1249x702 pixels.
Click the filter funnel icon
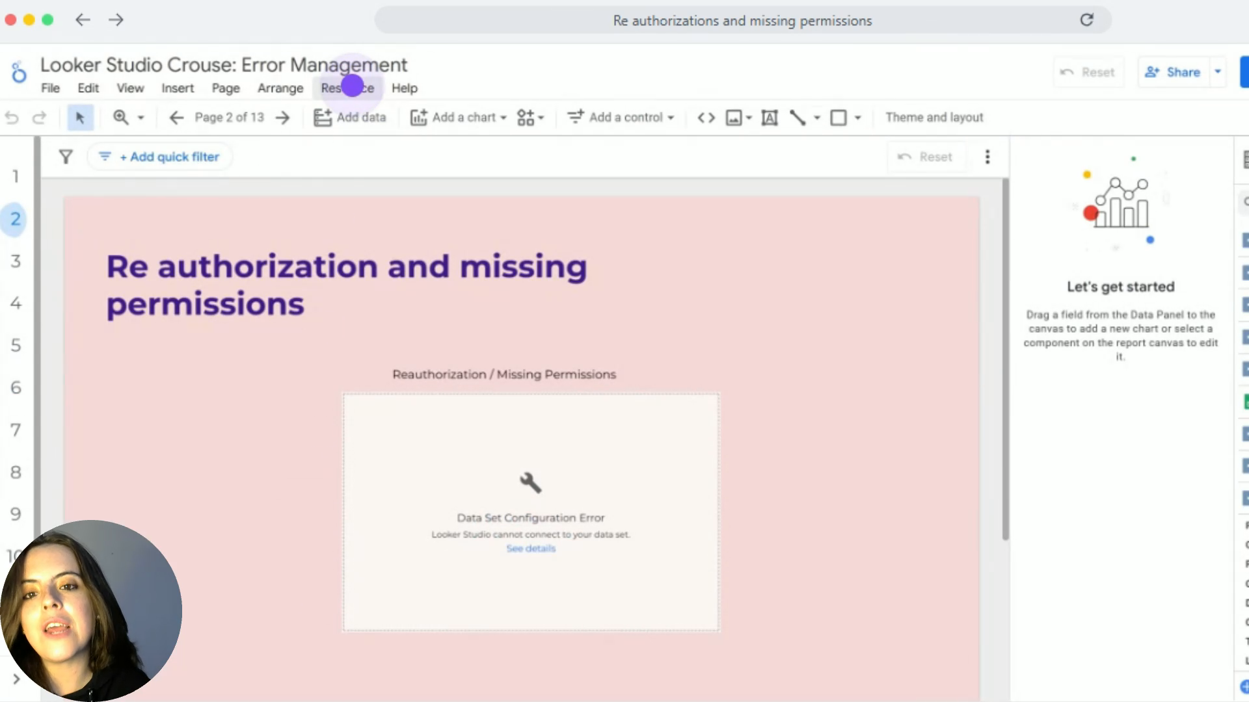point(66,157)
